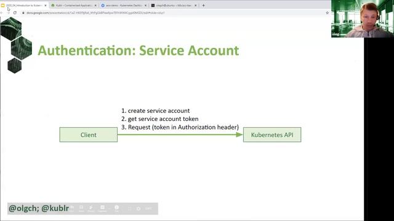The width and height of the screenshot is (394, 221).
Task: Open Tips in presenter toolbar
Action: click(x=116, y=208)
